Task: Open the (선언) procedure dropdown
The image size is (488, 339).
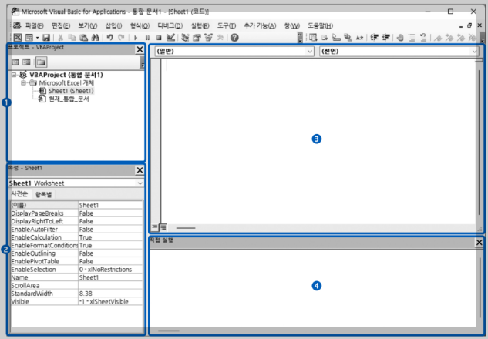Action: (x=474, y=52)
